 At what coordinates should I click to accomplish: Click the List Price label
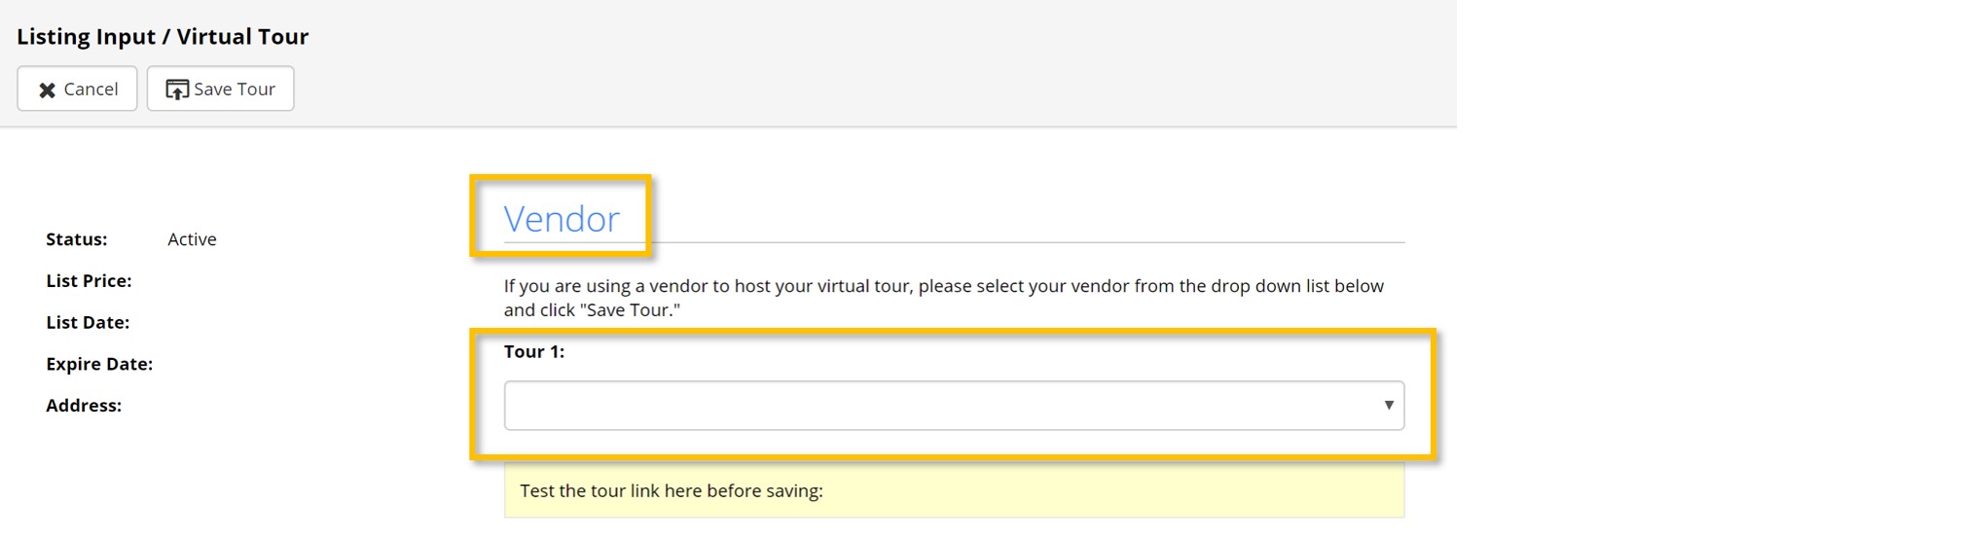(89, 281)
